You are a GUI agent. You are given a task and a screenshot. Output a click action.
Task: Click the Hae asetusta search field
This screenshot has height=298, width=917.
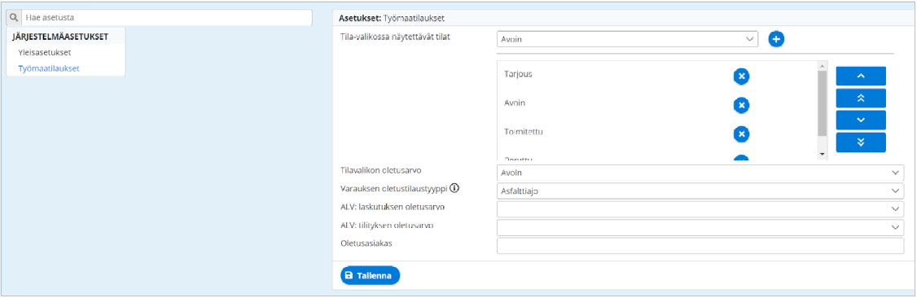[x=166, y=18]
